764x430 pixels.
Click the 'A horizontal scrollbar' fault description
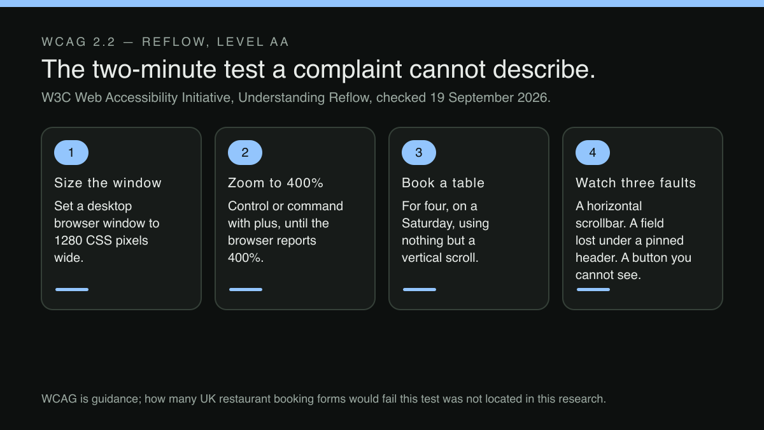pos(633,241)
